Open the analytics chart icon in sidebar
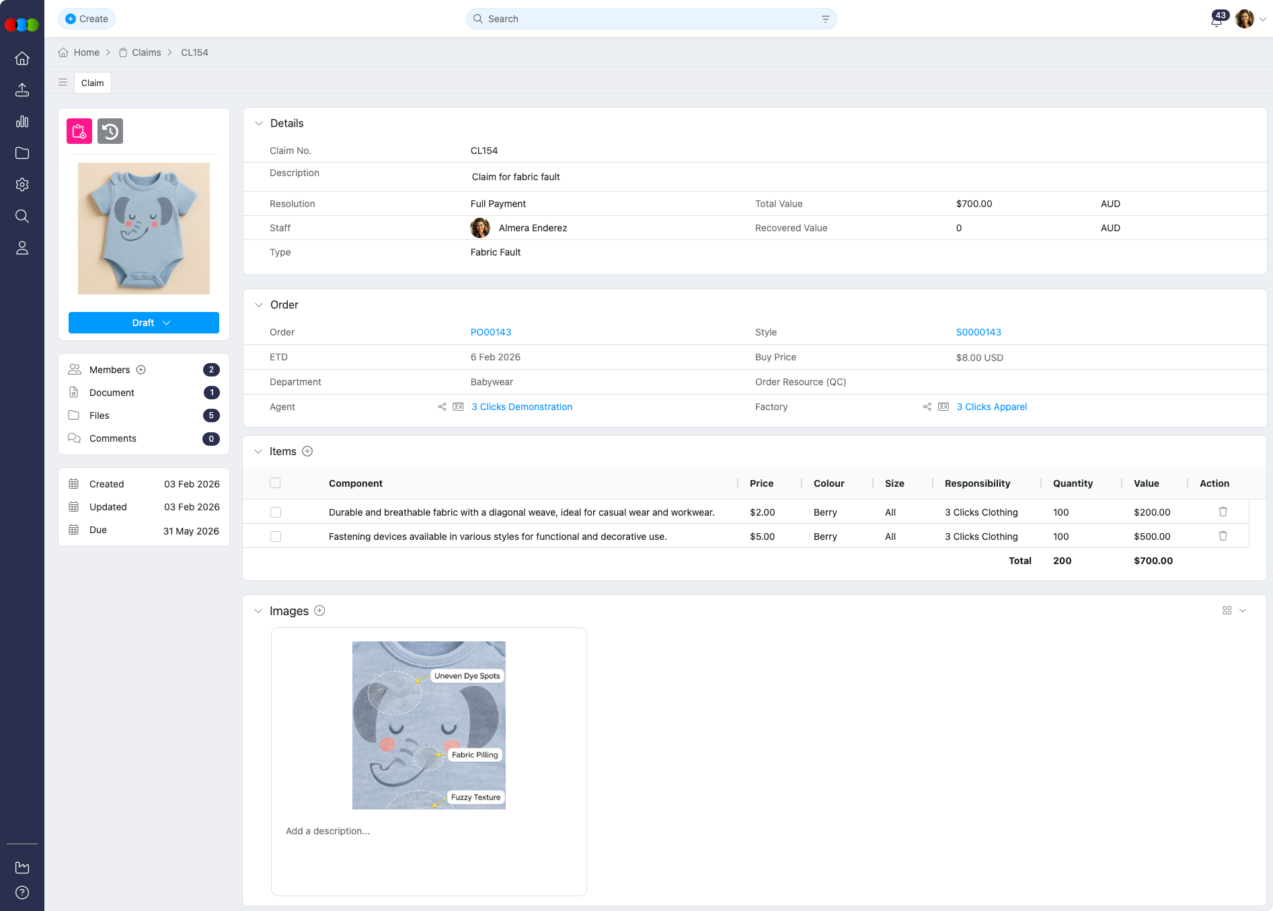Image resolution: width=1273 pixels, height=911 pixels. (x=22, y=122)
